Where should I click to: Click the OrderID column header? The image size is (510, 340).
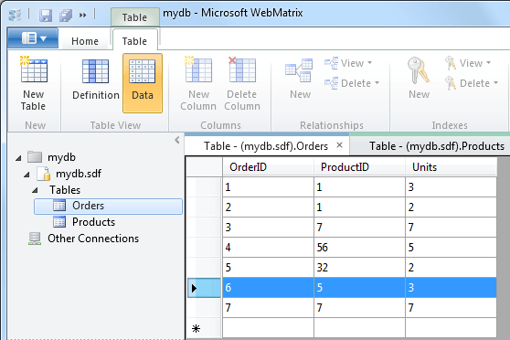(x=268, y=167)
